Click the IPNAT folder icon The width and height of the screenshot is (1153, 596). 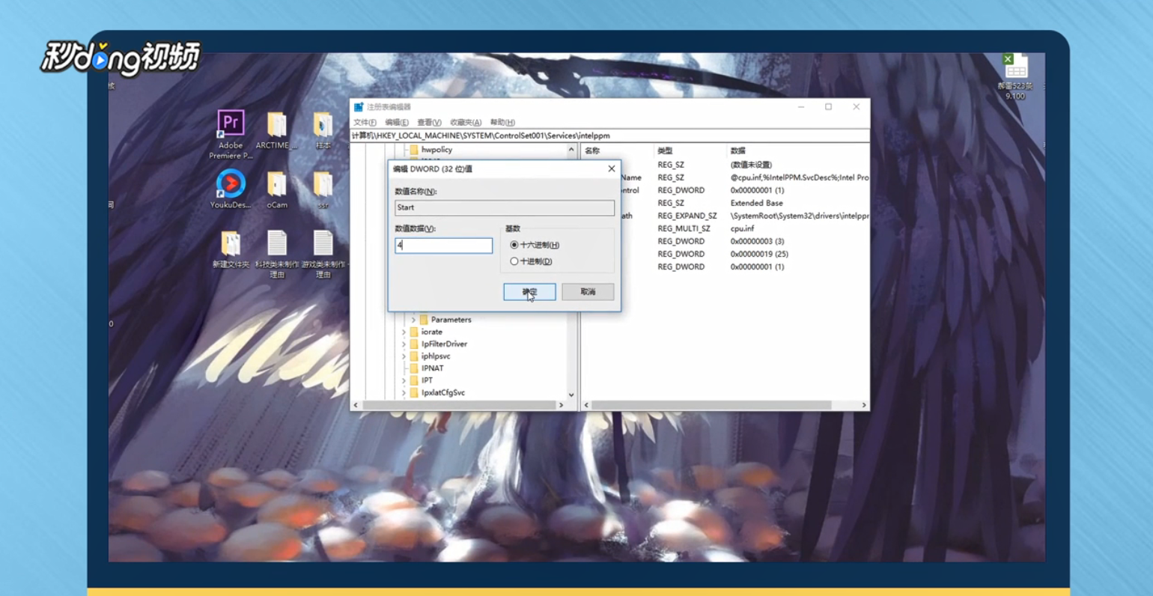click(414, 368)
